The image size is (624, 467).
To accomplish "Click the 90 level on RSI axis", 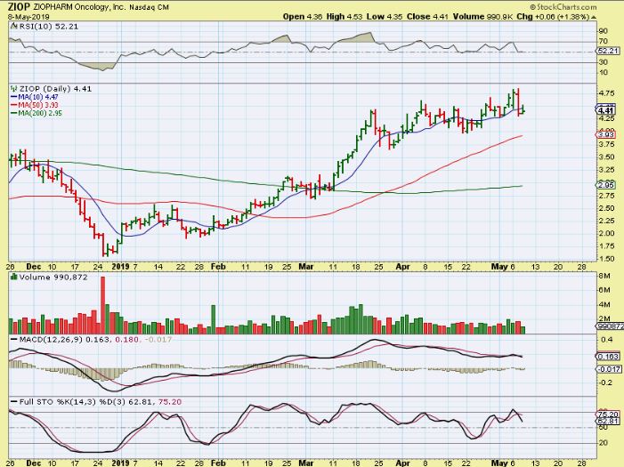I will tap(603, 31).
